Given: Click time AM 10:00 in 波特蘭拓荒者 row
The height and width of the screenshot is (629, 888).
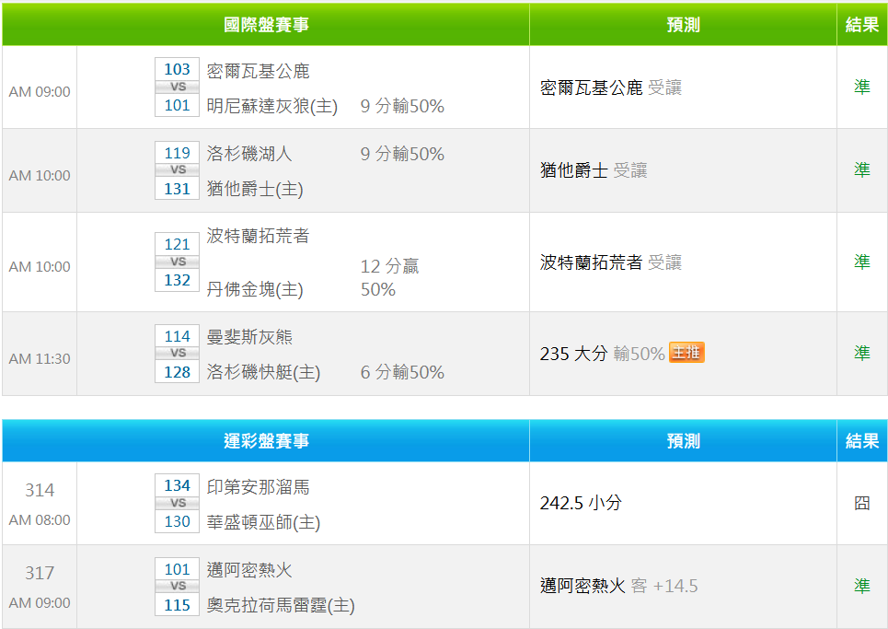Looking at the screenshot, I should click(40, 267).
